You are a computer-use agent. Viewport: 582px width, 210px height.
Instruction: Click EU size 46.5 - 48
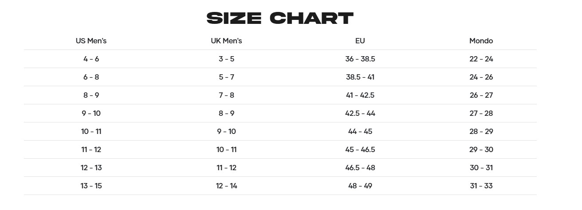[360, 168]
